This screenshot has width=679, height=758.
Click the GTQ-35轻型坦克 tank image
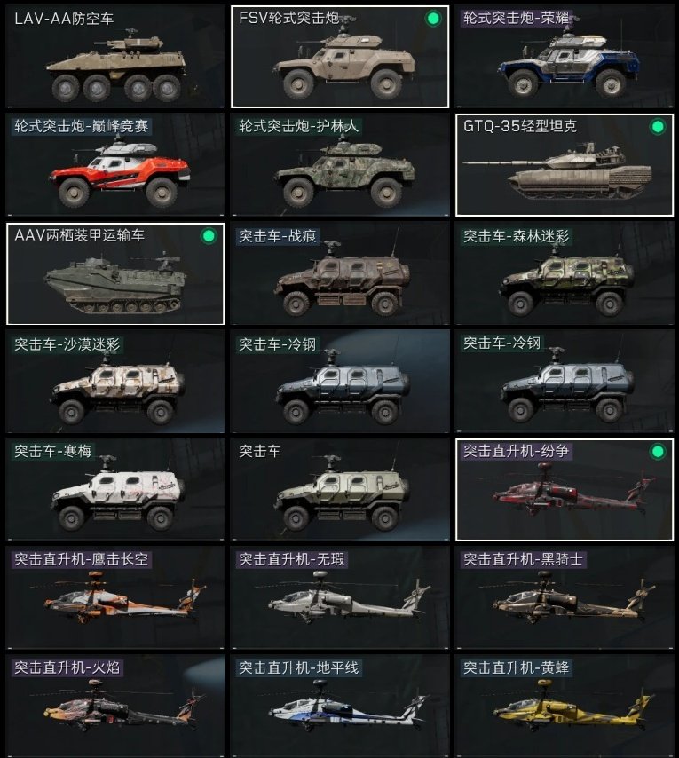(557, 171)
